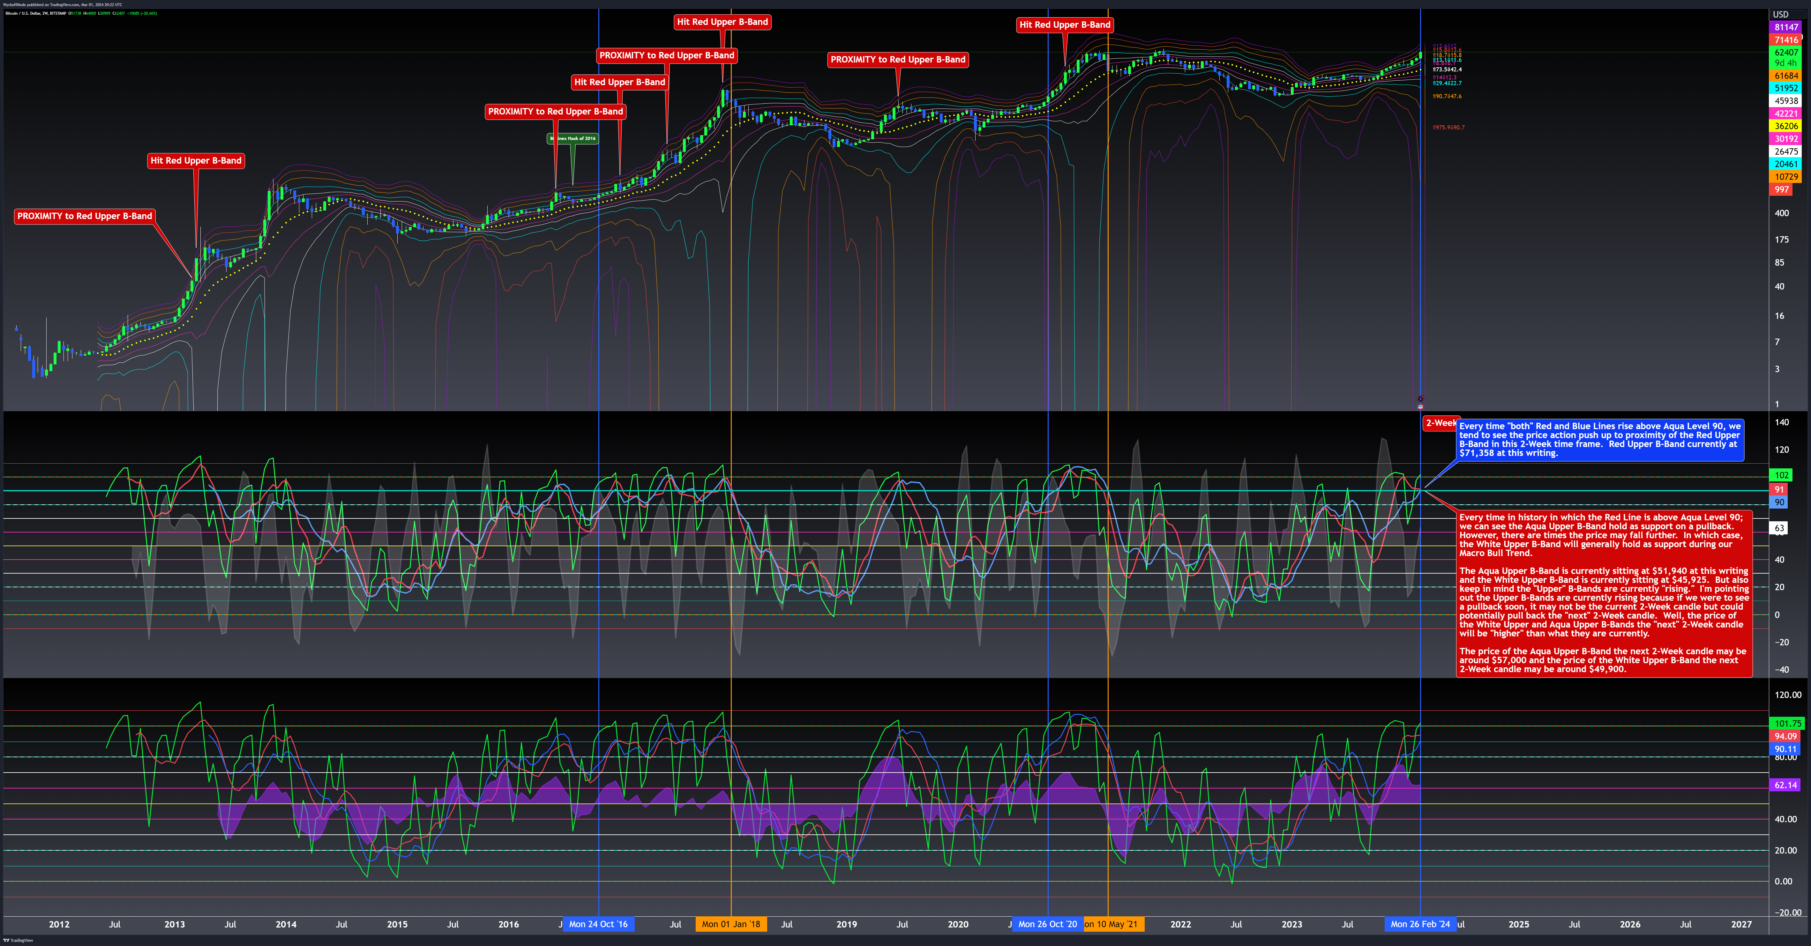The height and width of the screenshot is (946, 1811).
Task: Click the 2027 label on the time axis
Action: click(1741, 924)
